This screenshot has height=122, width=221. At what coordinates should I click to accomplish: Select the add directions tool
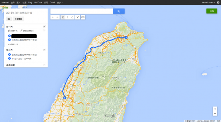78,17
